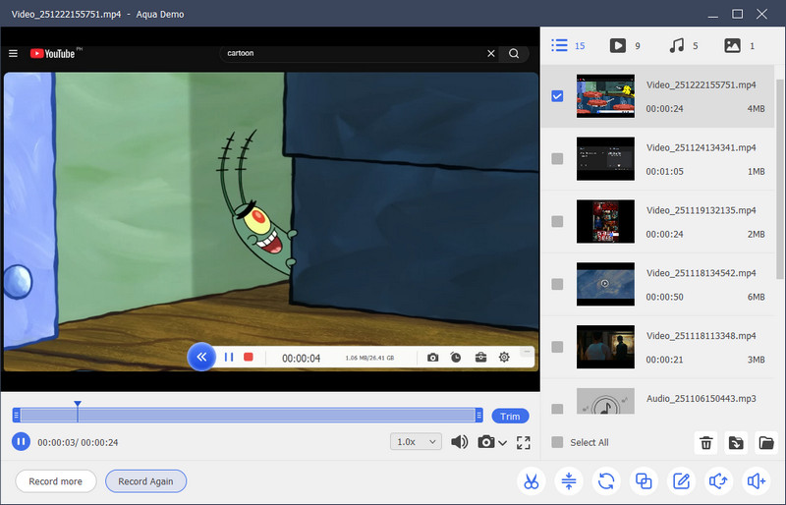Open YouTube hamburger menu in video
The height and width of the screenshot is (505, 786).
(x=13, y=53)
